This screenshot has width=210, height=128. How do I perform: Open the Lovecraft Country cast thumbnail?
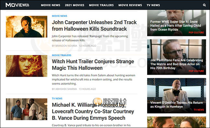point(27,109)
